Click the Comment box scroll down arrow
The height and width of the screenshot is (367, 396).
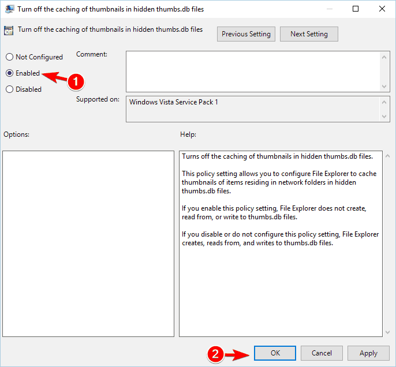(384, 87)
